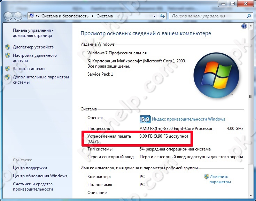Click the Back navigation arrow button
This screenshot has height=201, width=256.
pos(8,16)
